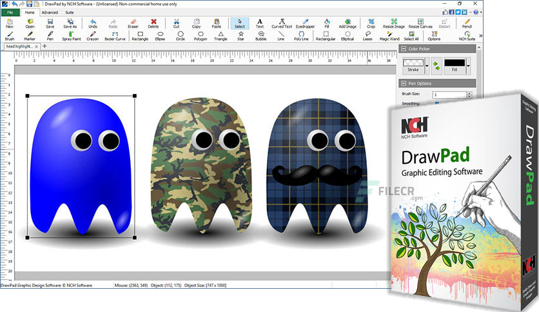The width and height of the screenshot is (539, 312).
Task: Expand the ribbon overflow chevron
Action: coord(480,35)
